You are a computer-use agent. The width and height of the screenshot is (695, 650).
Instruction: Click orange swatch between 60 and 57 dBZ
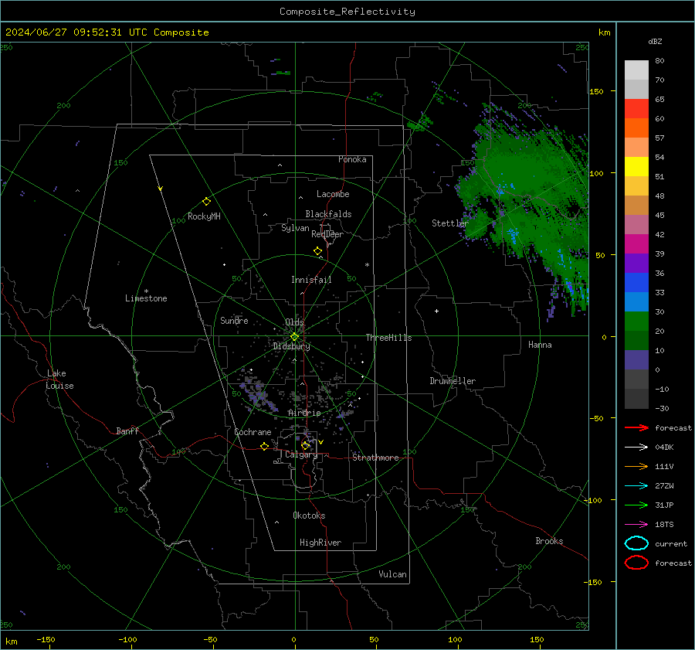[x=636, y=128]
